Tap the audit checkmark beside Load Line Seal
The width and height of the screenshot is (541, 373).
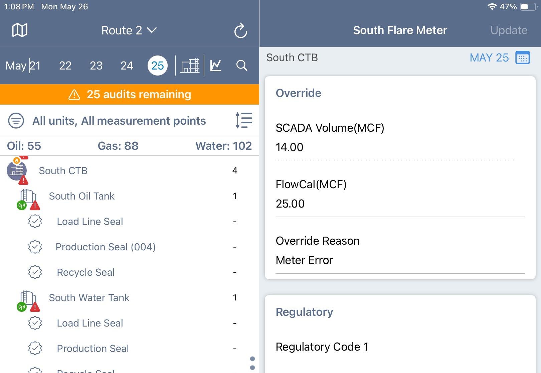[35, 221]
